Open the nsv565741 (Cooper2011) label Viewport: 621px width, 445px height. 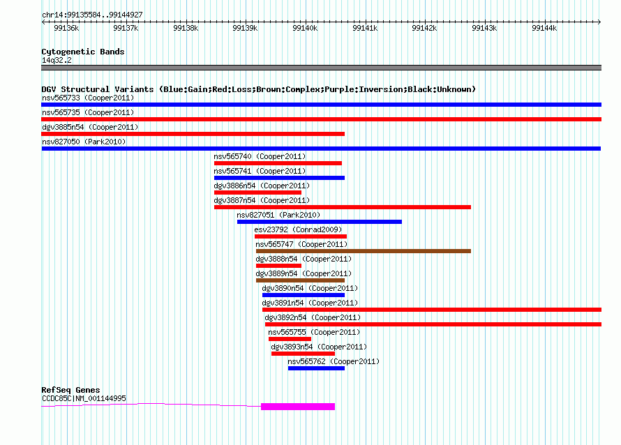[260, 171]
